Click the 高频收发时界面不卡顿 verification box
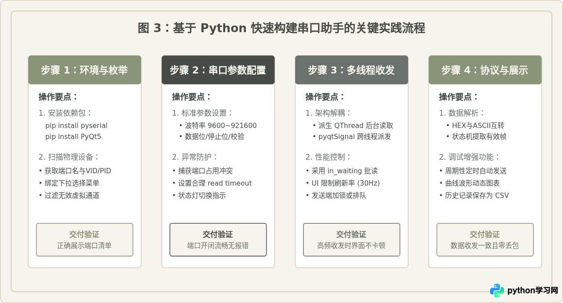This screenshot has width=563, height=303. pos(351,240)
